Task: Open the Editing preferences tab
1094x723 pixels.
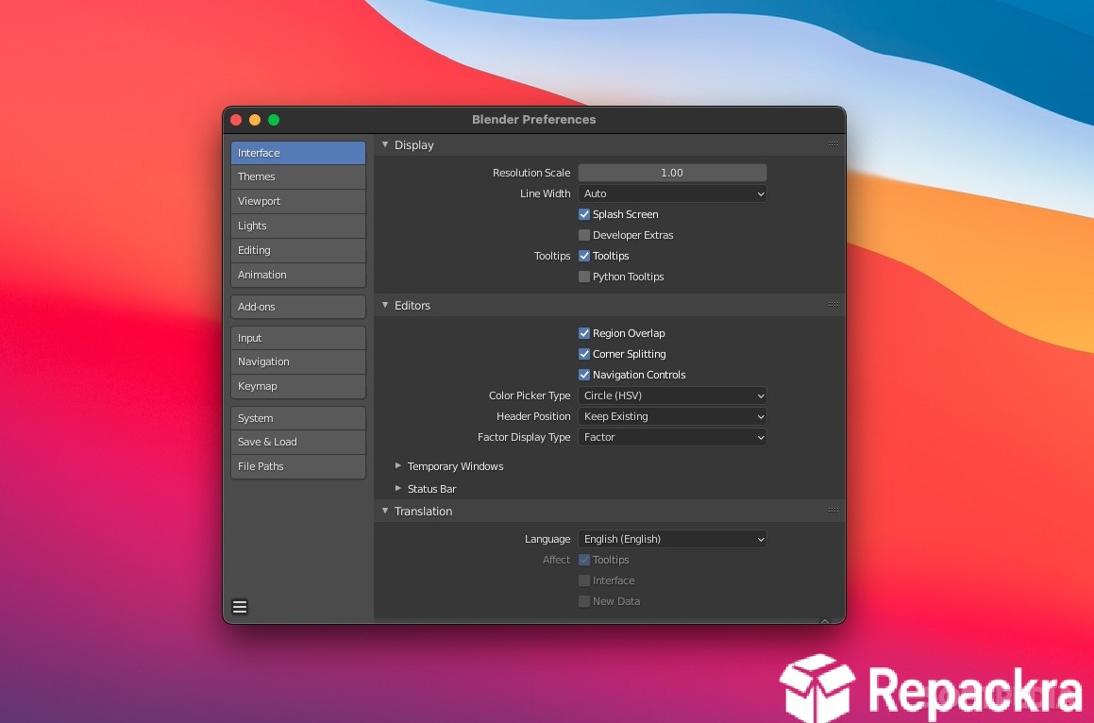Action: pos(298,250)
